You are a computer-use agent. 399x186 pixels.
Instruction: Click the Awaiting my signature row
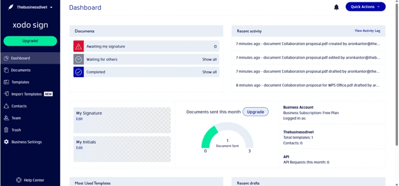pyautogui.click(x=146, y=46)
